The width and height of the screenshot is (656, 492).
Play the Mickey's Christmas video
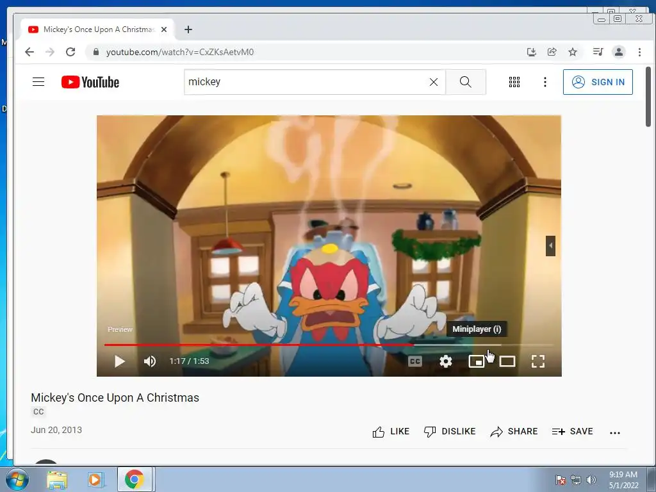[x=120, y=361]
